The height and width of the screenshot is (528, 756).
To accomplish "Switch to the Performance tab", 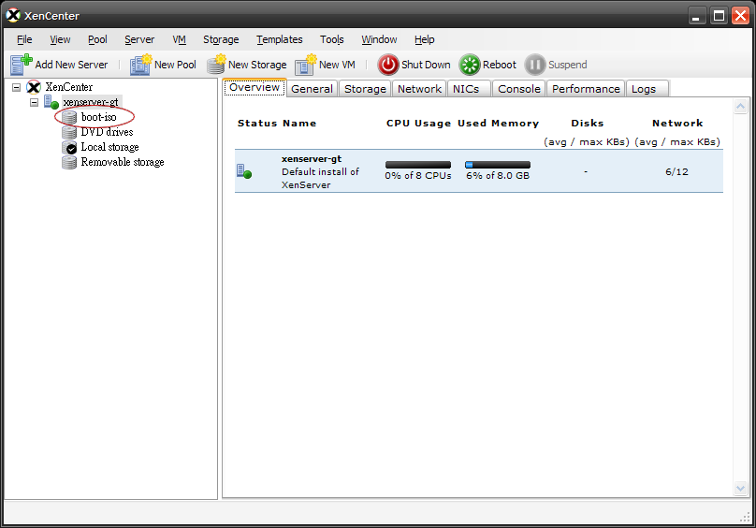I will click(x=586, y=89).
